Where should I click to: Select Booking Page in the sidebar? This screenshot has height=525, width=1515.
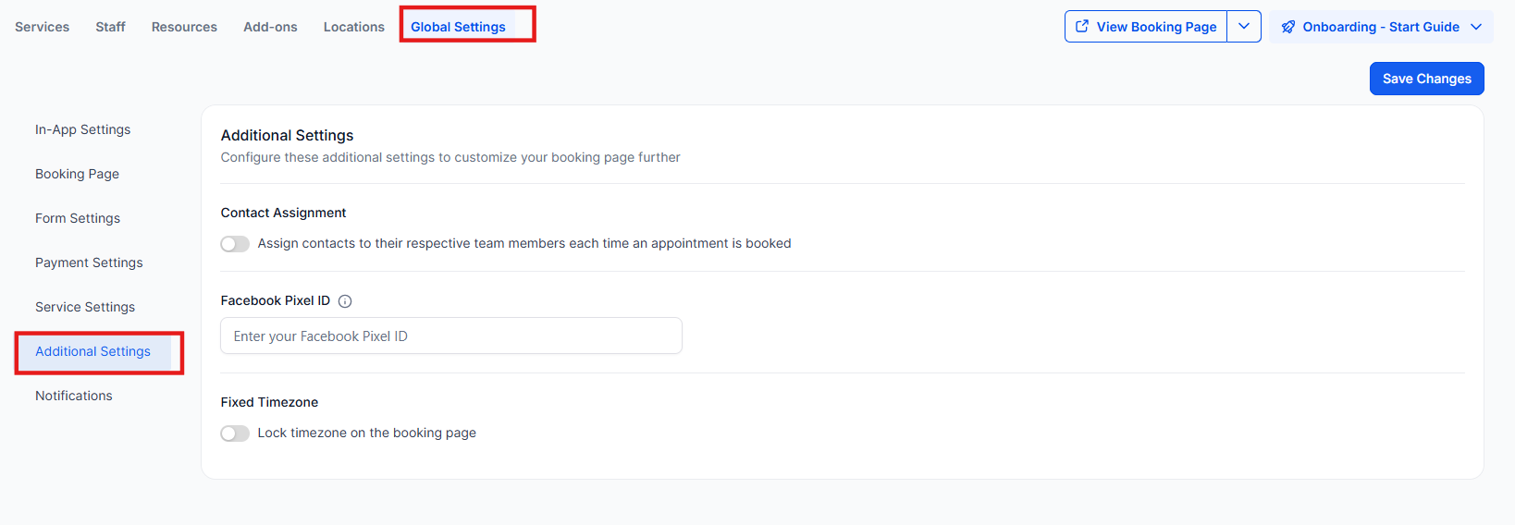coord(77,174)
